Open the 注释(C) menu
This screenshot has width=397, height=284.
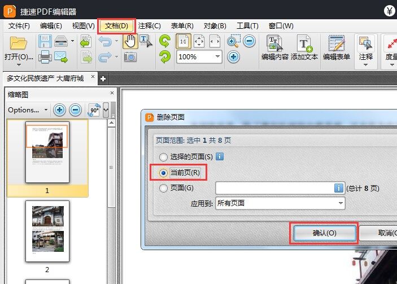[150, 26]
